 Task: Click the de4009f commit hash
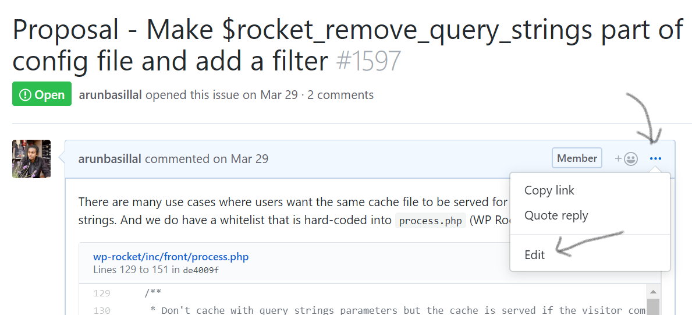(201, 270)
